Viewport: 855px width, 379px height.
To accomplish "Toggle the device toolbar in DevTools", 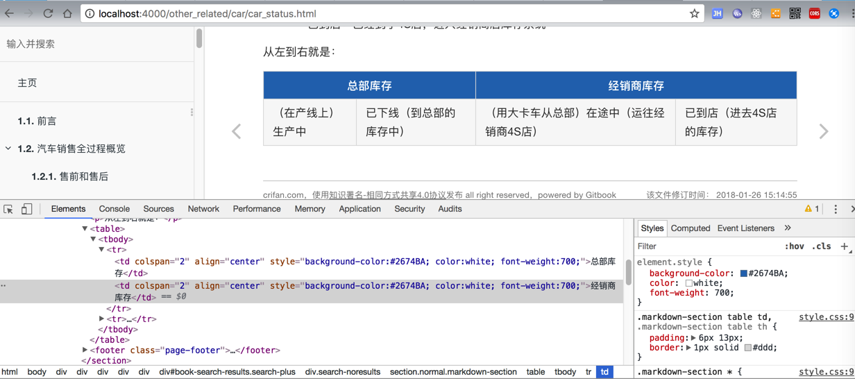I will click(26, 209).
